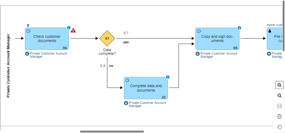This screenshot has height=133, width=285.
Task: Select the Check customer documents task
Action: 47,39
